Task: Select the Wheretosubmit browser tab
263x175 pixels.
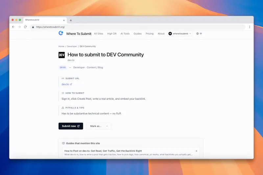Action: point(45,20)
